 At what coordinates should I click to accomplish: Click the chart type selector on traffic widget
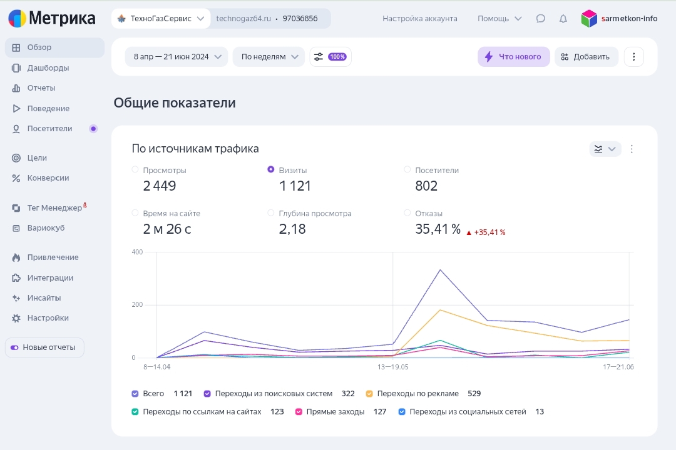pyautogui.click(x=605, y=149)
